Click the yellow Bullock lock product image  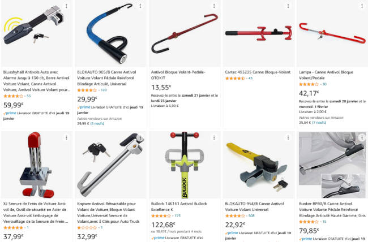[185, 165]
